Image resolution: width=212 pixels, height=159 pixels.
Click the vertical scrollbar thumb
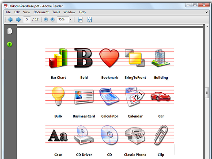[x=207, y=93]
